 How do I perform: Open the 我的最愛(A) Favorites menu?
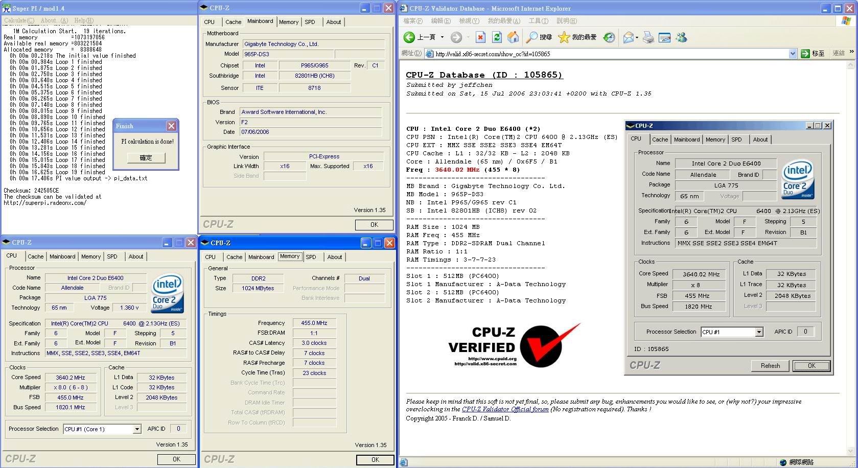[504, 21]
